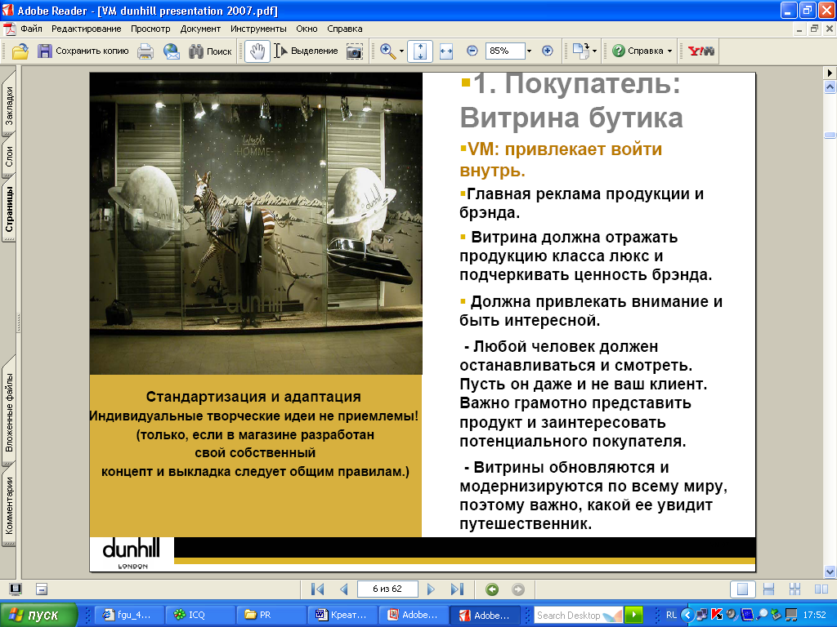837x627 pixels.
Task: Toggle full screen view in status bar
Action: click(x=16, y=589)
